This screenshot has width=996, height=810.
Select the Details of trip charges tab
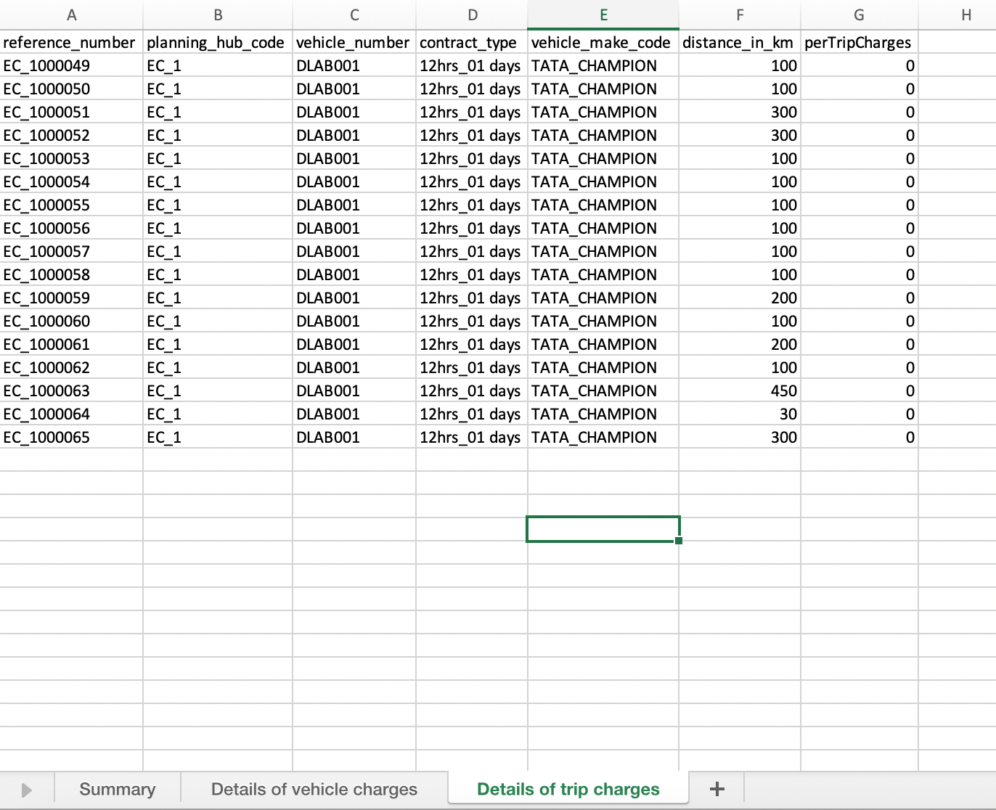click(x=568, y=789)
